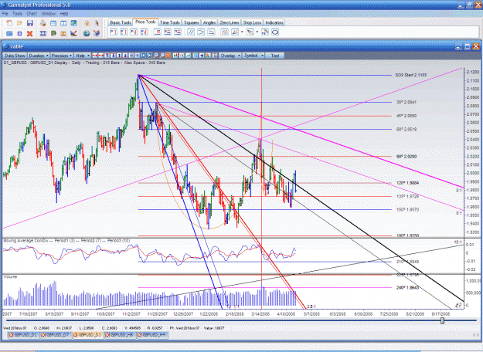Open the Hide dropdown

coord(83,56)
